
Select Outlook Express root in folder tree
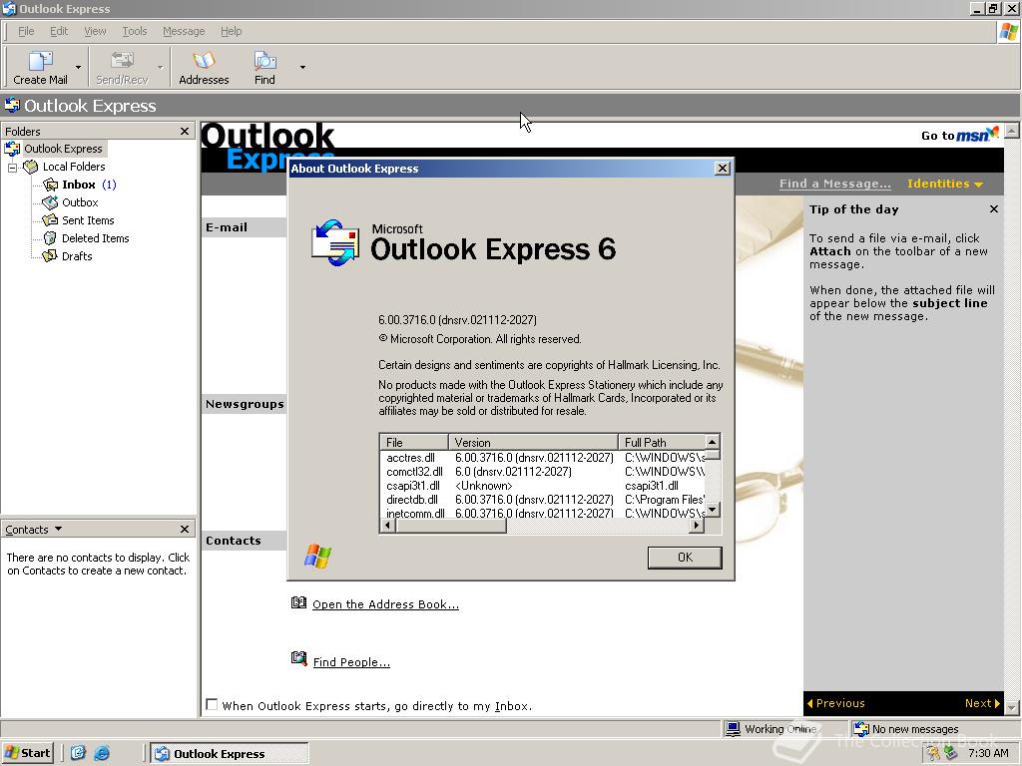pos(63,149)
